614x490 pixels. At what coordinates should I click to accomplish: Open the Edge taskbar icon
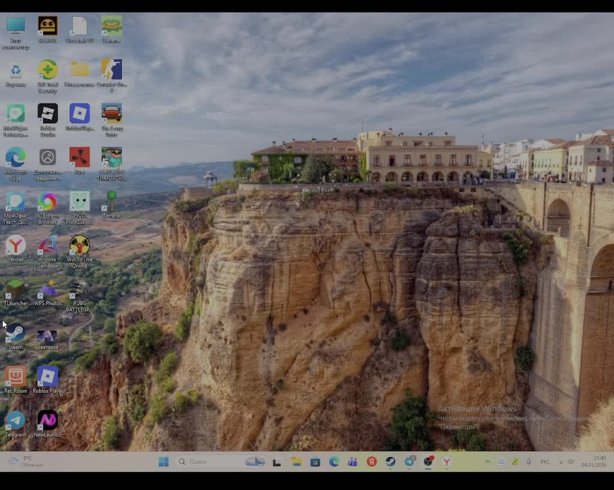334,462
